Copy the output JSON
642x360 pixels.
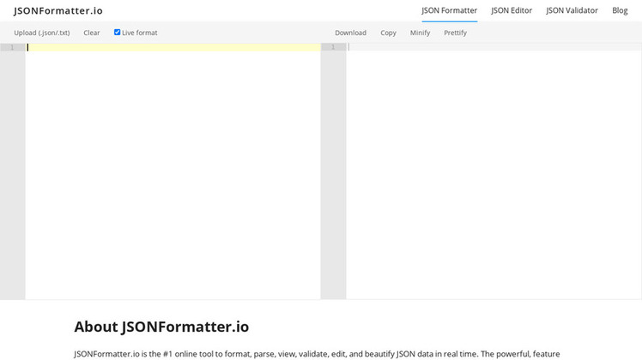tap(388, 33)
